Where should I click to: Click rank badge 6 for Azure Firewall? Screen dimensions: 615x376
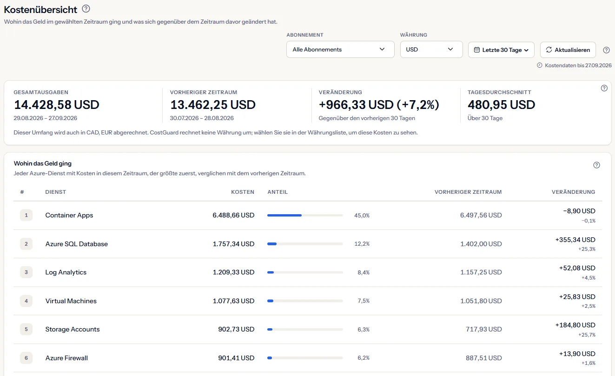click(26, 358)
